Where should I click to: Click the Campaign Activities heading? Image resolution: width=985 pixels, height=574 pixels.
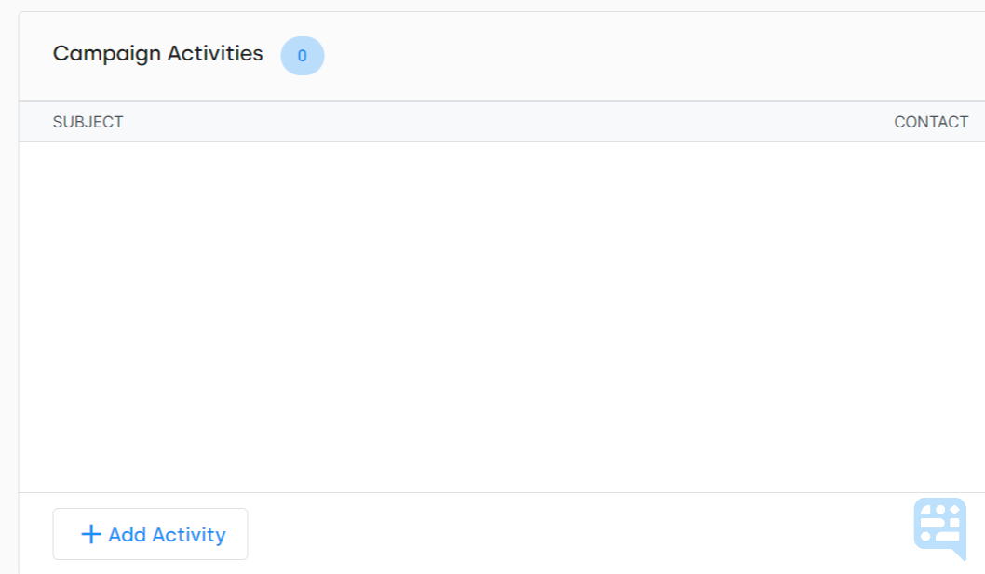[158, 54]
